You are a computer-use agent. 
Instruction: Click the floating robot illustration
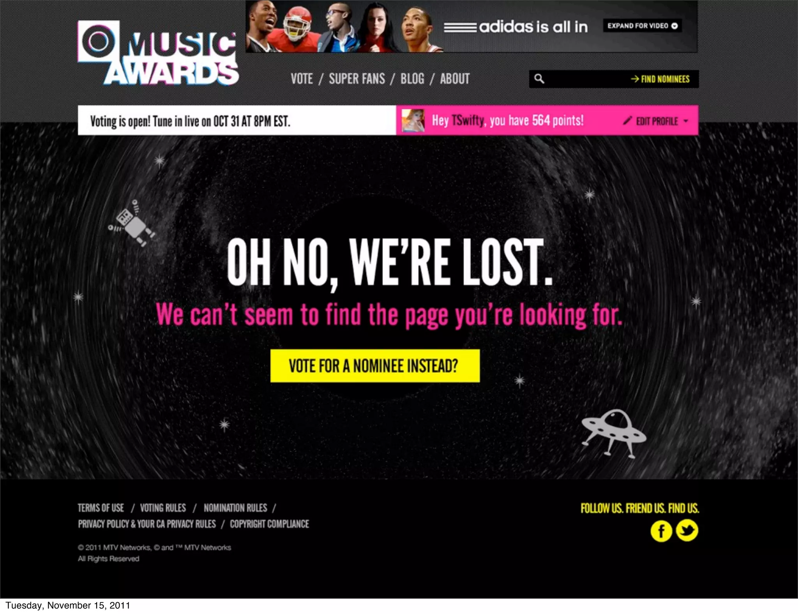pyautogui.click(x=132, y=223)
